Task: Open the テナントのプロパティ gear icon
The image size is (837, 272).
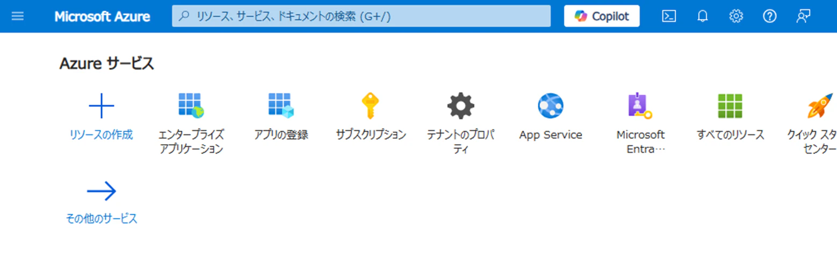Action: coord(460,106)
